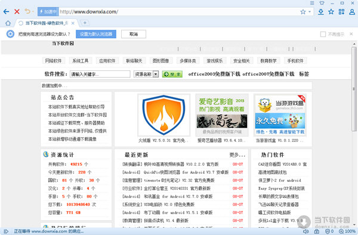Open the downloads manager icon
358x235 pixels.
pos(321,12)
